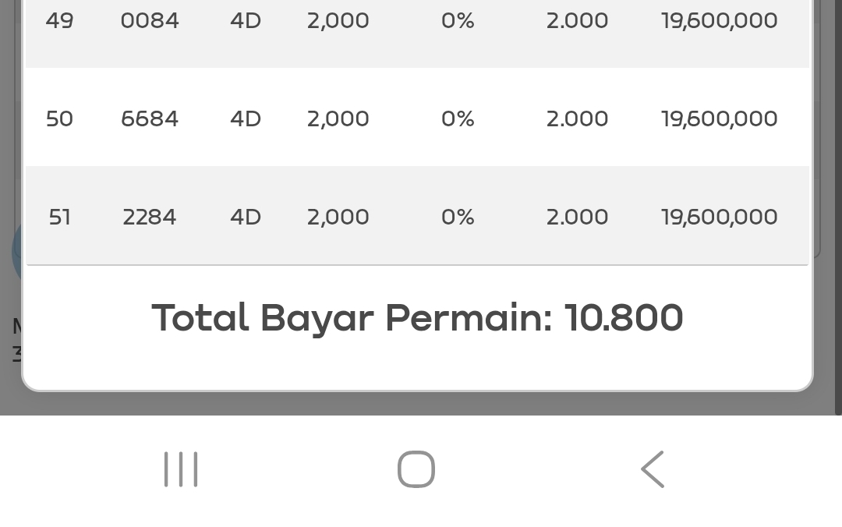Screen dimensions: 842x527
Task: Select bet number 0084
Action: click(x=150, y=21)
